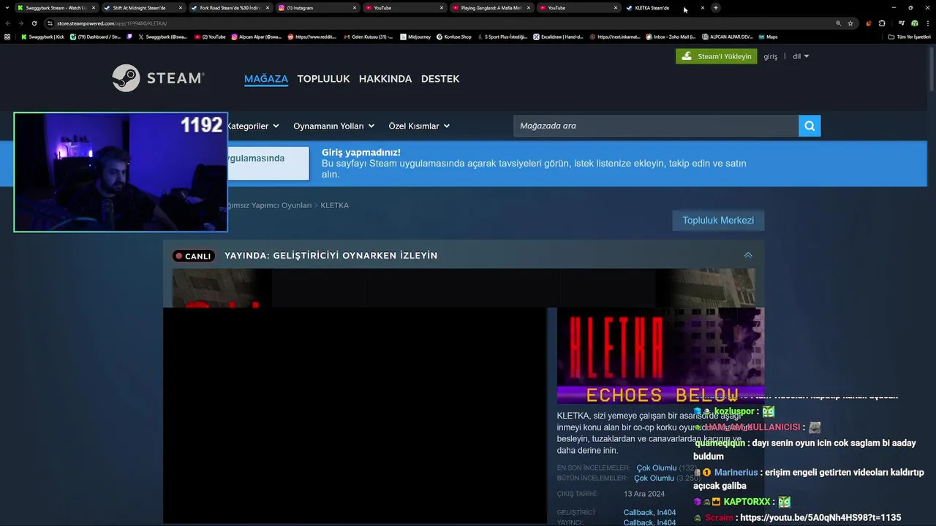Image resolution: width=936 pixels, height=526 pixels.
Task: Click the zoom magnifier icon in address bar
Action: click(x=839, y=23)
